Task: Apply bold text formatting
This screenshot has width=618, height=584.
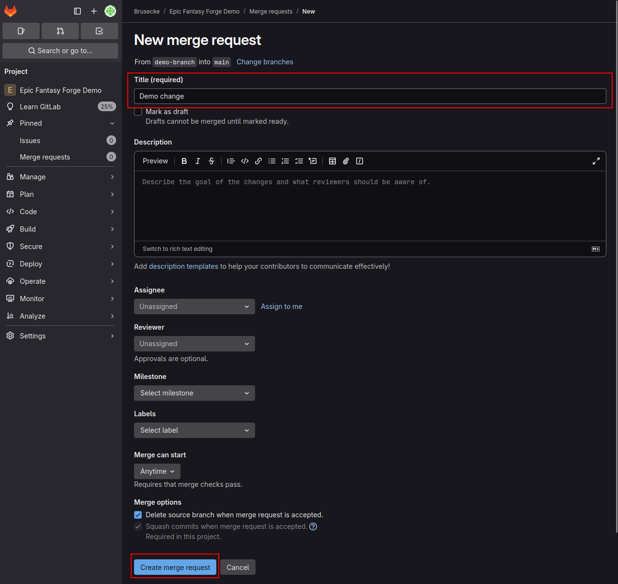Action: pyautogui.click(x=184, y=161)
